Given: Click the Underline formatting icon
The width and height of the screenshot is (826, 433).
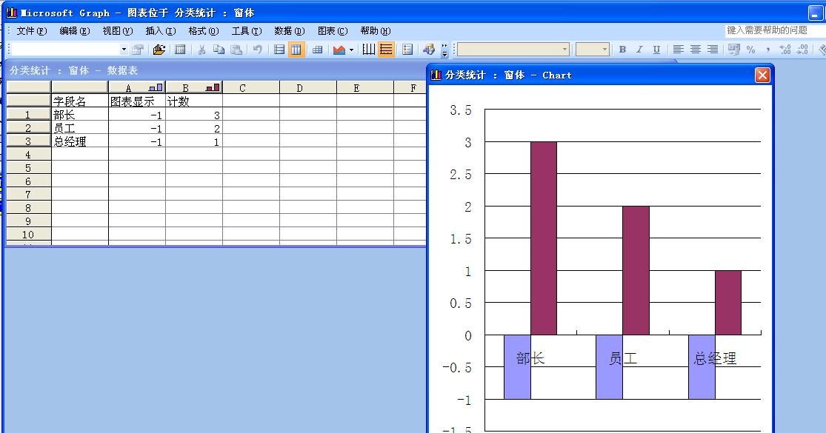Looking at the screenshot, I should point(656,50).
